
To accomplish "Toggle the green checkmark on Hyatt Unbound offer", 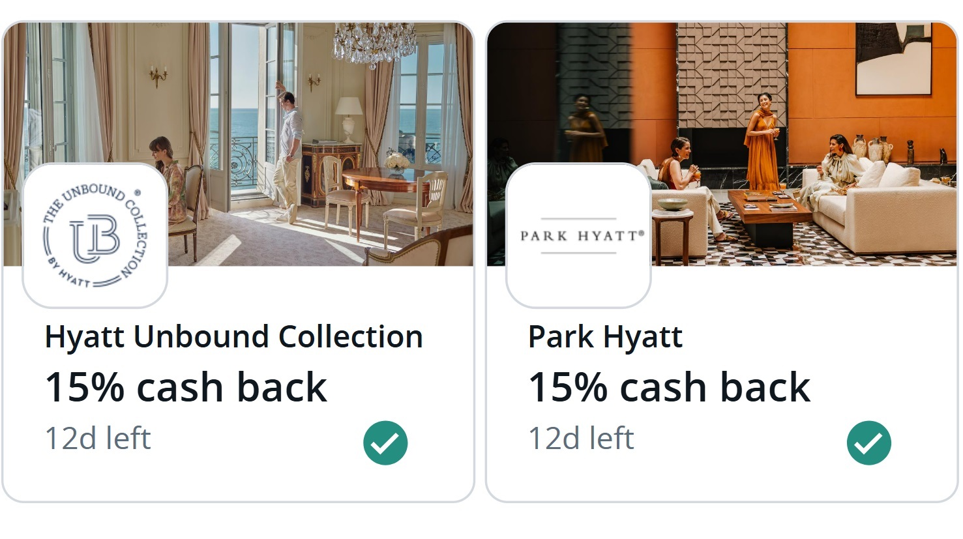I will 385,443.
